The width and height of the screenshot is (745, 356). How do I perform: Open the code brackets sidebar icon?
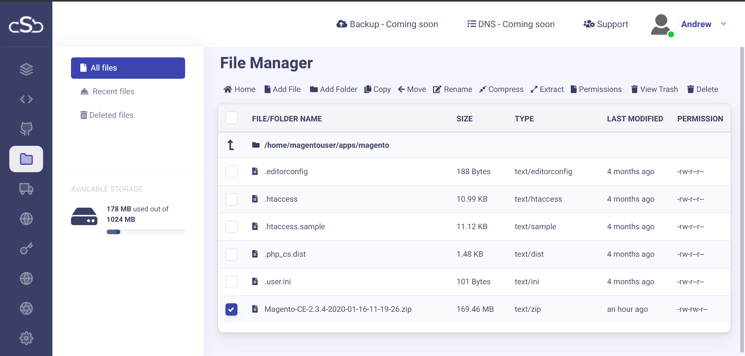pos(26,99)
